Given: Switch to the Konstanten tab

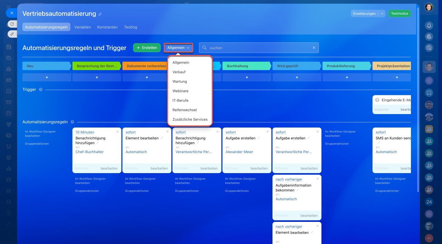Looking at the screenshot, I should [x=107, y=27].
